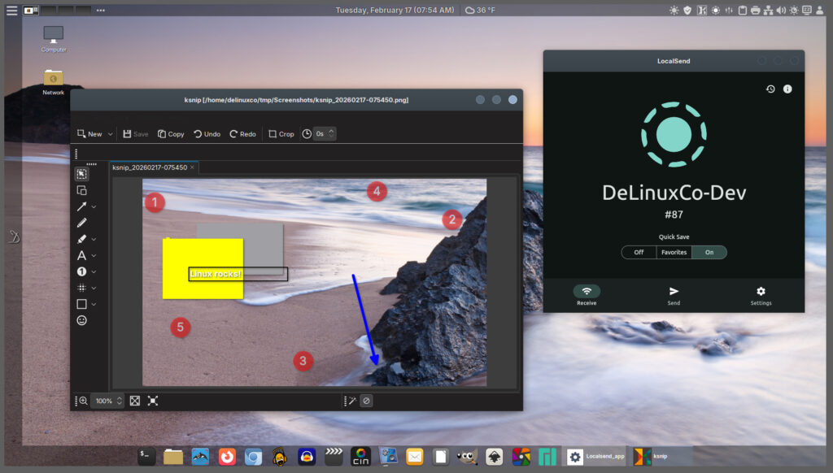This screenshot has height=473, width=833.
Task: Open the LocalSend Settings tab
Action: (x=761, y=295)
